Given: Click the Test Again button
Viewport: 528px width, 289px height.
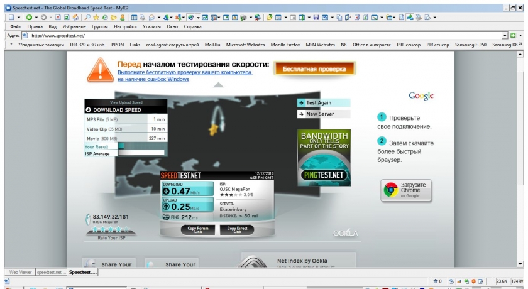Looking at the screenshot, I should coord(324,103).
